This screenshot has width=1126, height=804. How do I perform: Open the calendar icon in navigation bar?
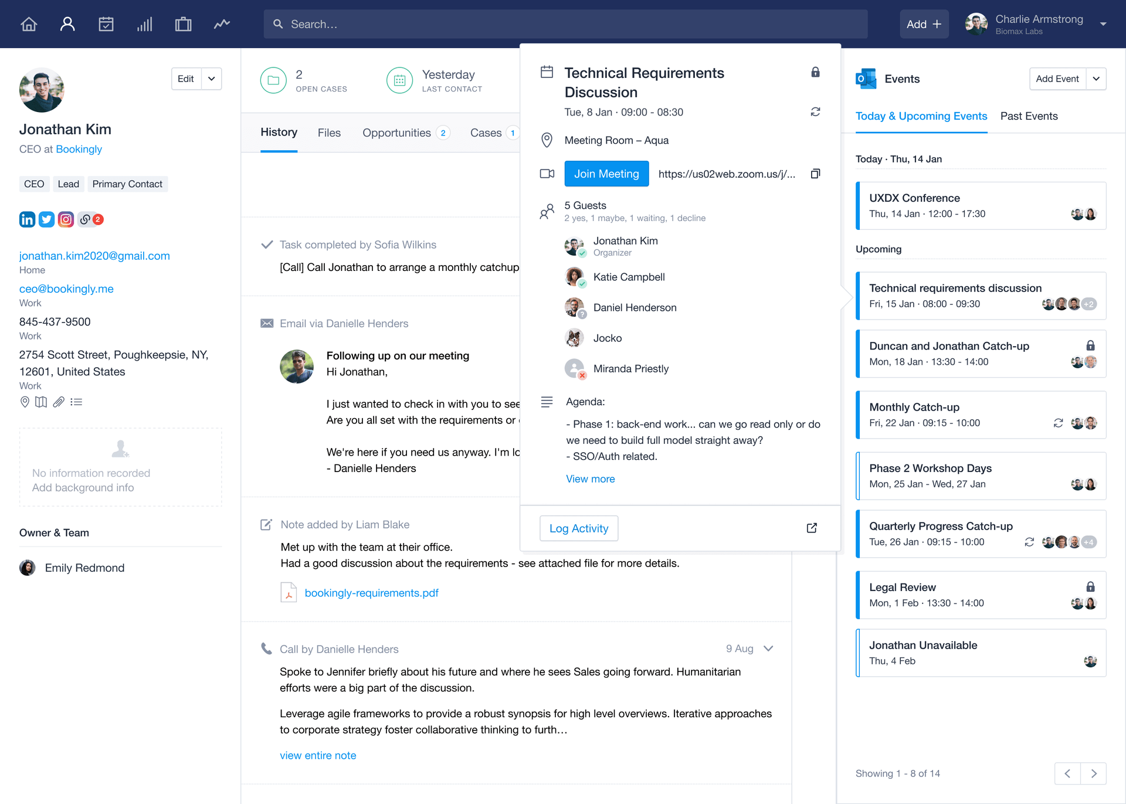click(x=106, y=24)
